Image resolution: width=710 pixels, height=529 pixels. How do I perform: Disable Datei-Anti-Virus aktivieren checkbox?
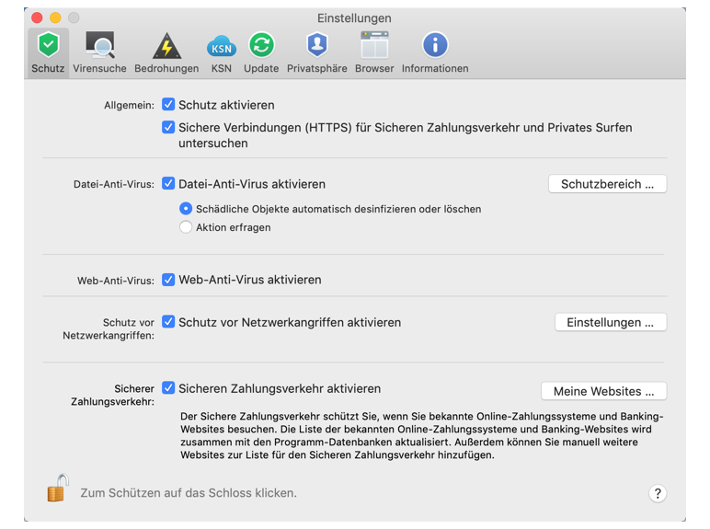[x=168, y=183]
